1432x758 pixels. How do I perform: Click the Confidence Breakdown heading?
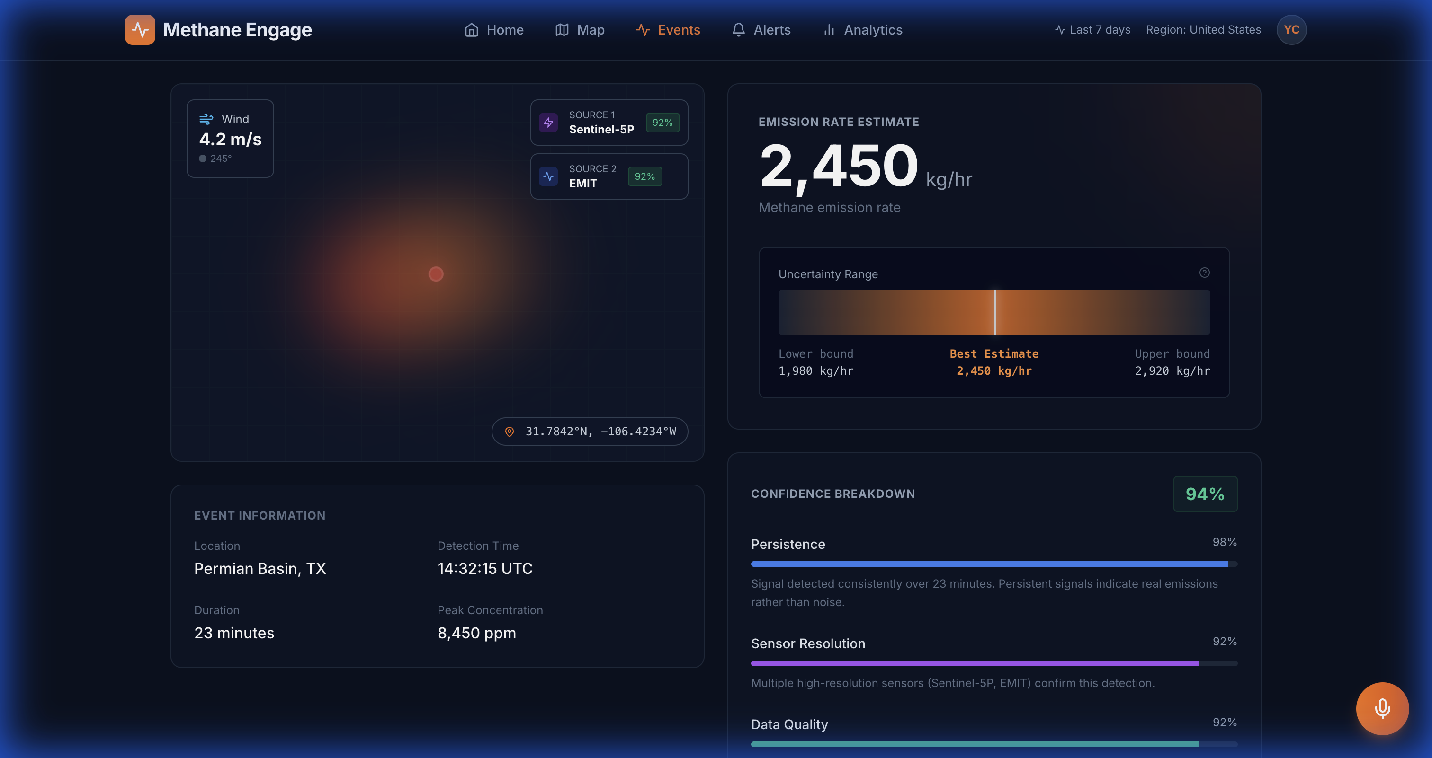coord(832,494)
